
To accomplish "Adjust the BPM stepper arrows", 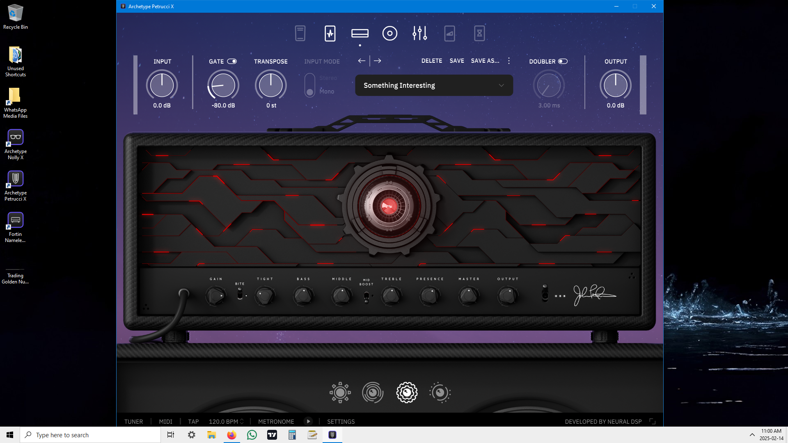I will pyautogui.click(x=242, y=421).
